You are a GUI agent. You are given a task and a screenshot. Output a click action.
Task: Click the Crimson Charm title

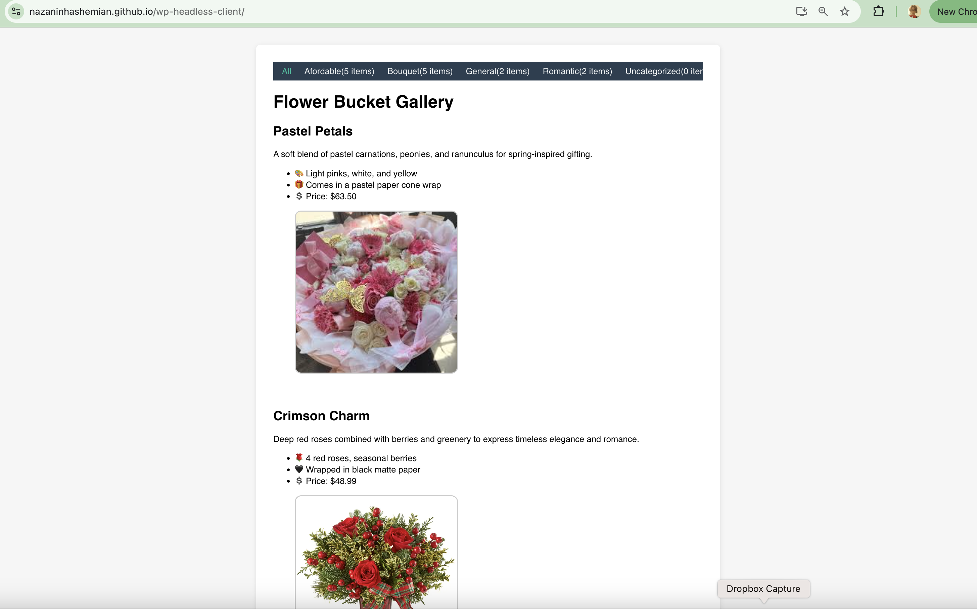[321, 416]
